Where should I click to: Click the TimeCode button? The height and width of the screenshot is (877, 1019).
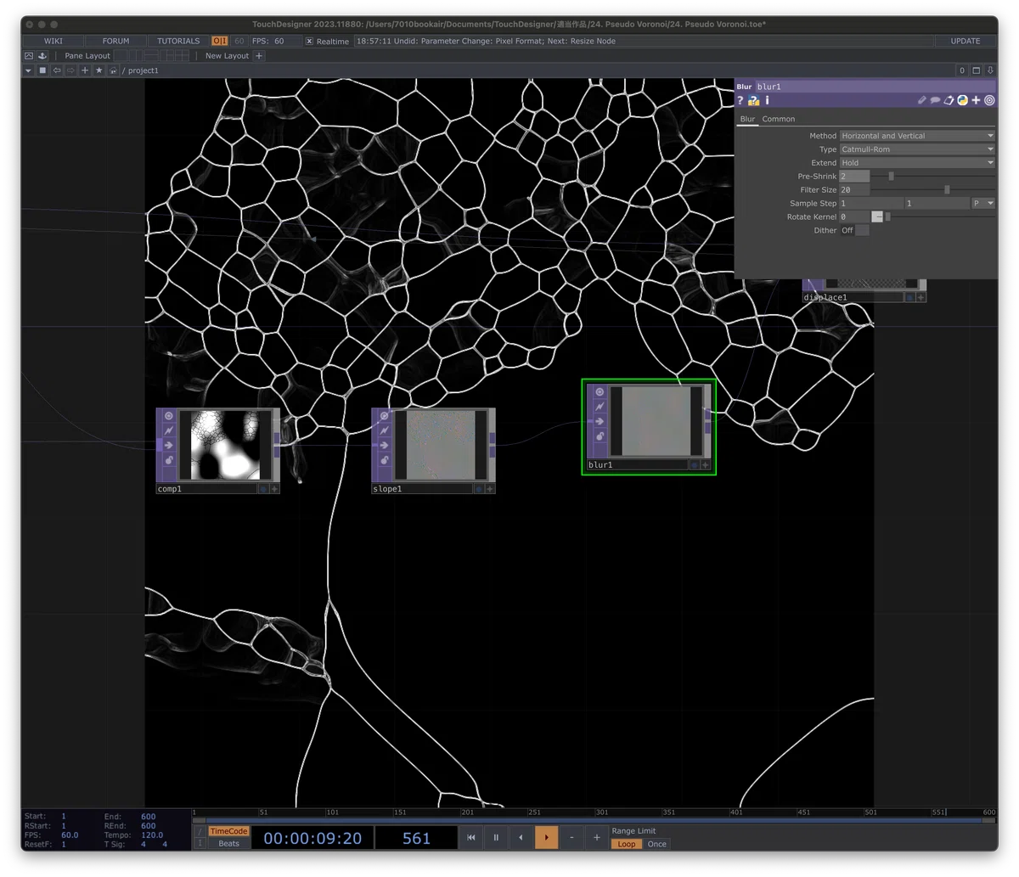(x=228, y=832)
